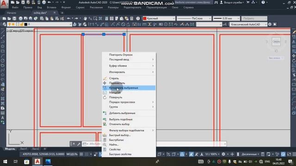Add a new drawing tab with plus
This screenshot has height=166, width=296.
click(x=62, y=13)
